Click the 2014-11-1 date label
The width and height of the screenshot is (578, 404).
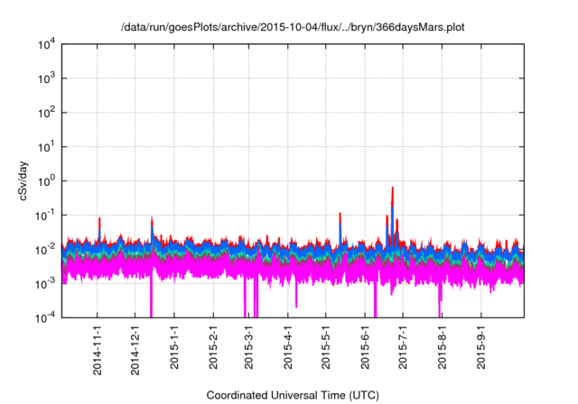[x=97, y=350]
